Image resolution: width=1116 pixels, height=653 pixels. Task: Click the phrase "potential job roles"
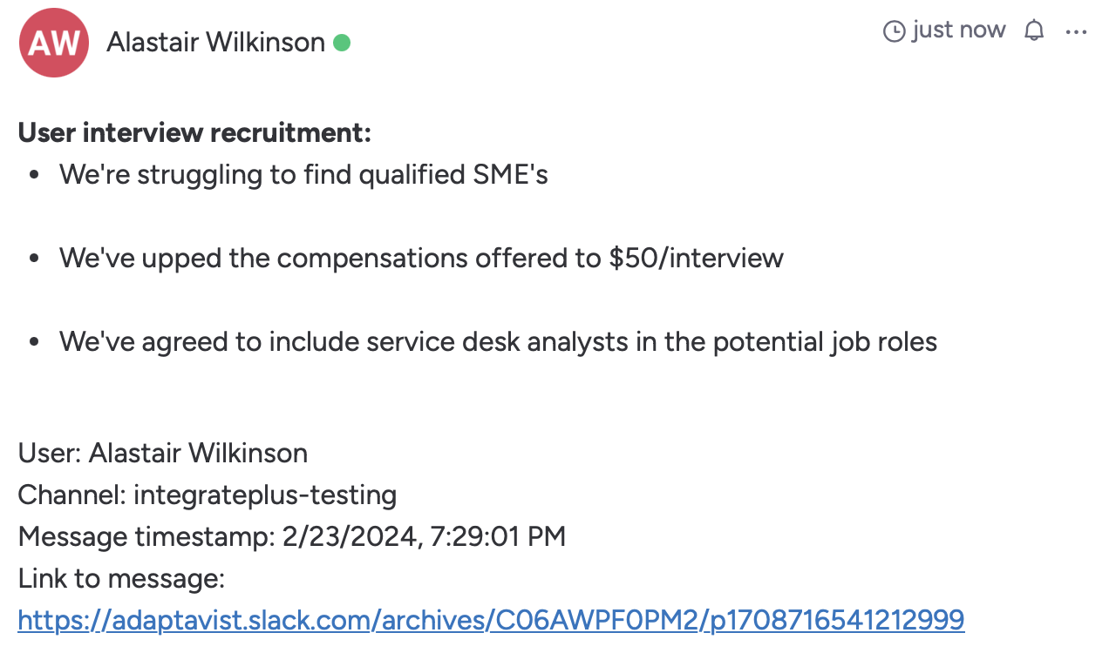pos(825,341)
